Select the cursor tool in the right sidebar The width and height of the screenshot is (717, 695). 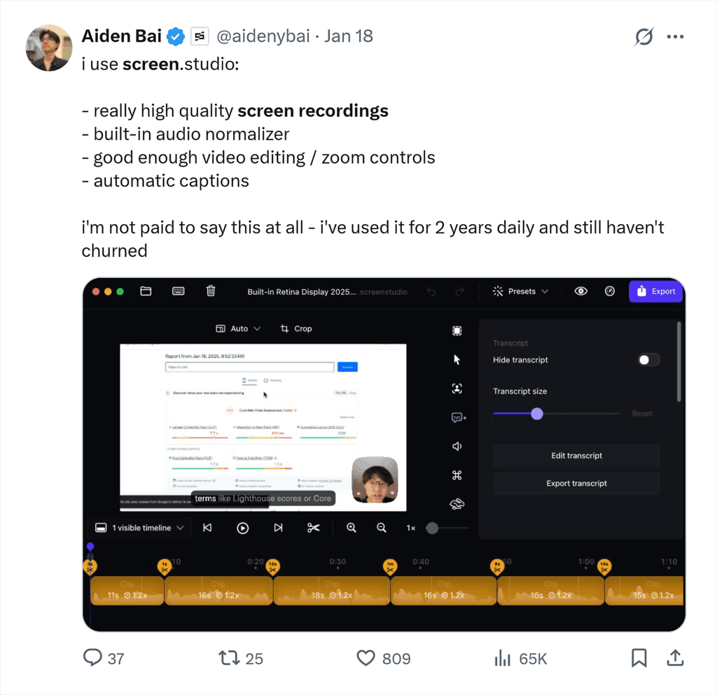(x=457, y=359)
